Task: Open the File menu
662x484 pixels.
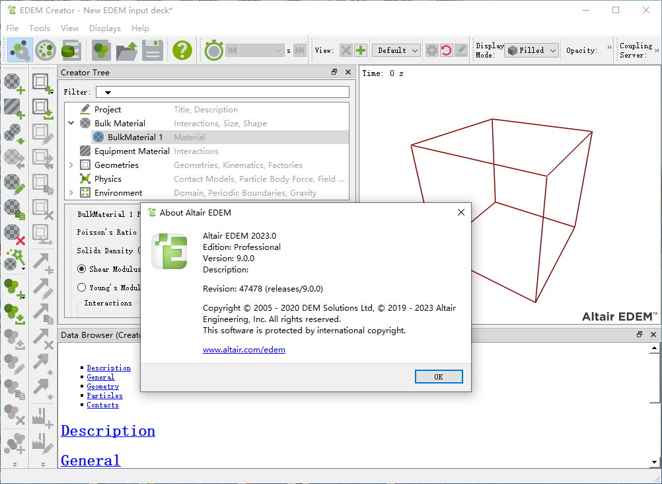Action: pyautogui.click(x=12, y=28)
